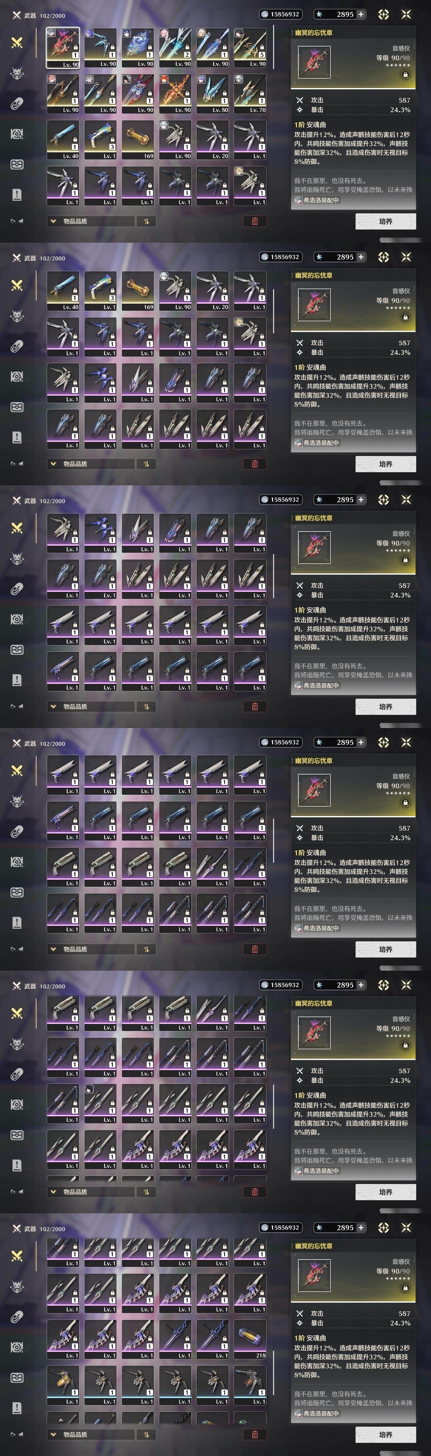Close the topmost inventory with crossed-blades icon

pyautogui.click(x=406, y=14)
